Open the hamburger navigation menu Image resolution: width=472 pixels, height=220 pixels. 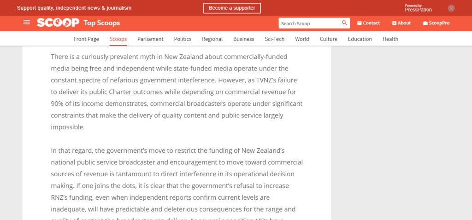(x=27, y=23)
